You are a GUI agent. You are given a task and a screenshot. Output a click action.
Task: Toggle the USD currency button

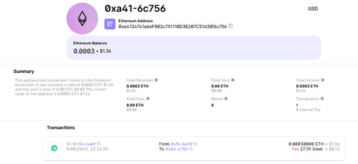(313, 9)
